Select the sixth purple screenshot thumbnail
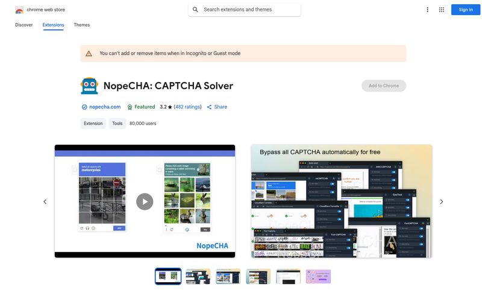The width and height of the screenshot is (482, 299). pyautogui.click(x=319, y=276)
